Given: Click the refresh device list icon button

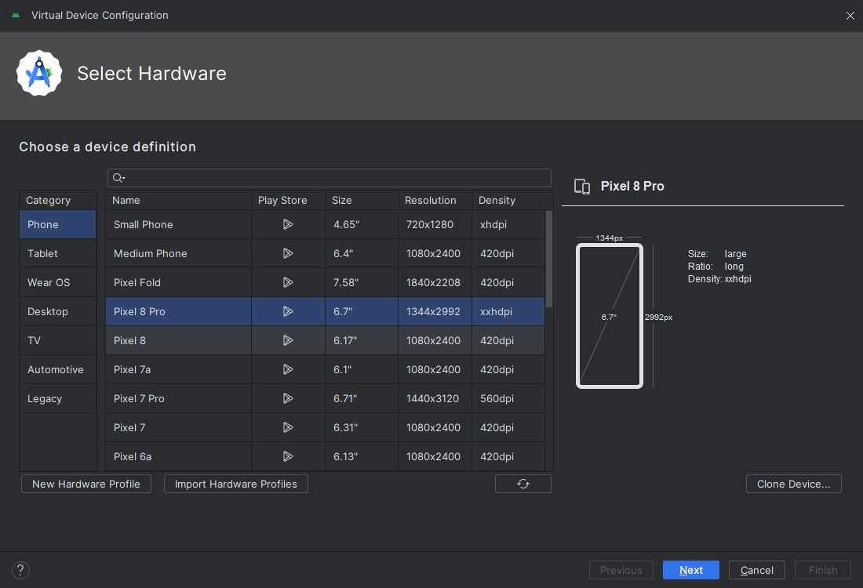Looking at the screenshot, I should (x=523, y=484).
